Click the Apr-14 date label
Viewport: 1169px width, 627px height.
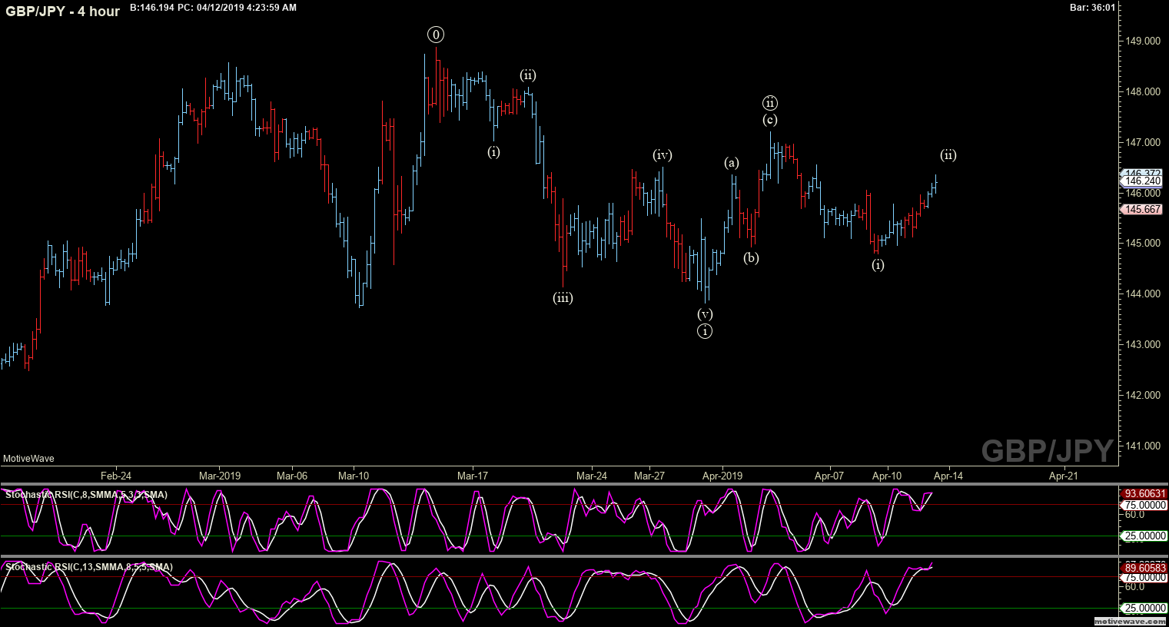point(948,476)
